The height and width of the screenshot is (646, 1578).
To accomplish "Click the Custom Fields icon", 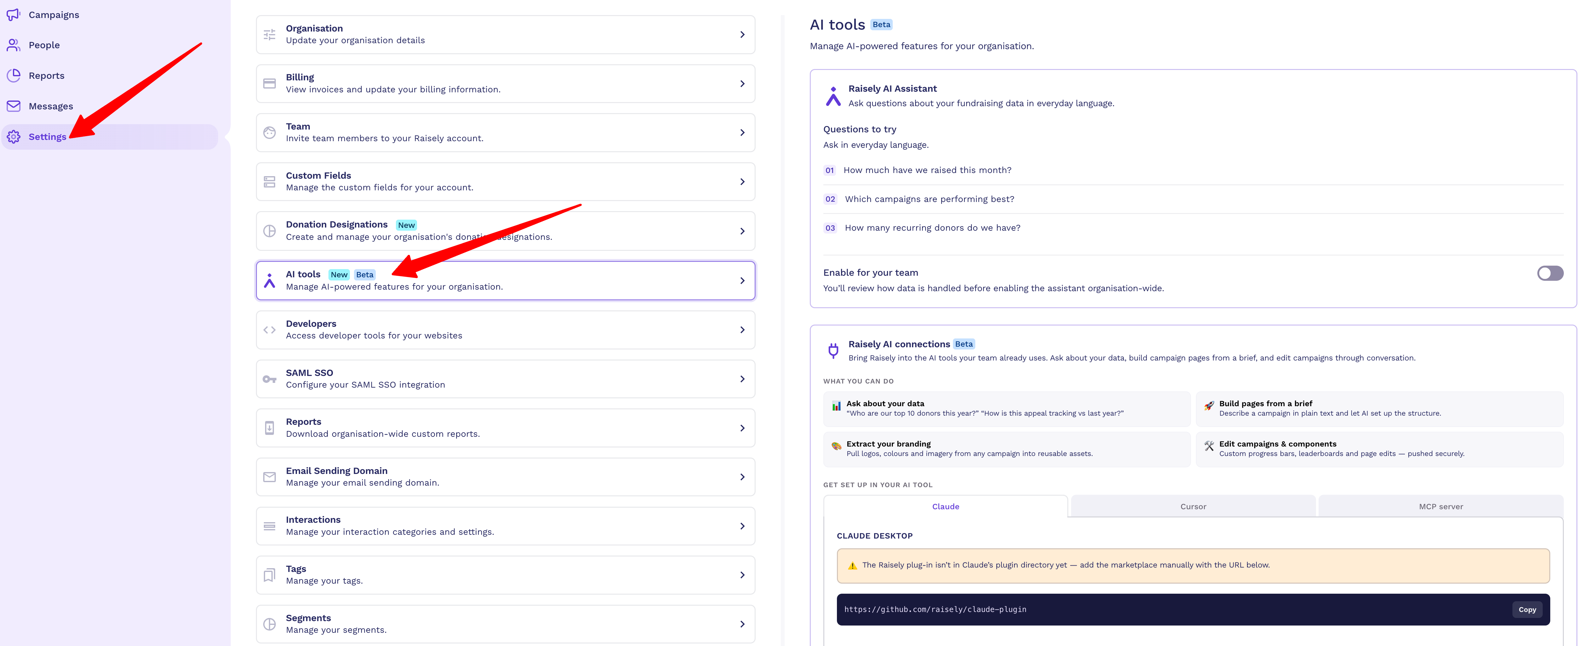I will coord(270,182).
